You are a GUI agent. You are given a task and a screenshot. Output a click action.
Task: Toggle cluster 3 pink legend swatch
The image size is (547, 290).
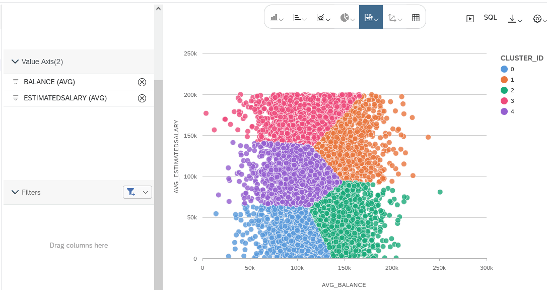coord(504,101)
